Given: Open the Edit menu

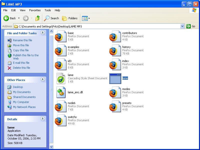Looking at the screenshot, I should pyautogui.click(x=13, y=10).
